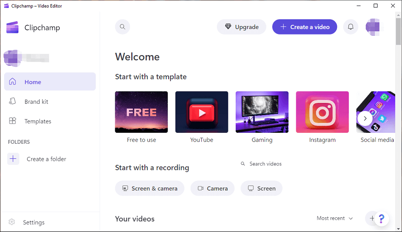Open the profile avatar in top bar
402x232 pixels.
point(373,27)
